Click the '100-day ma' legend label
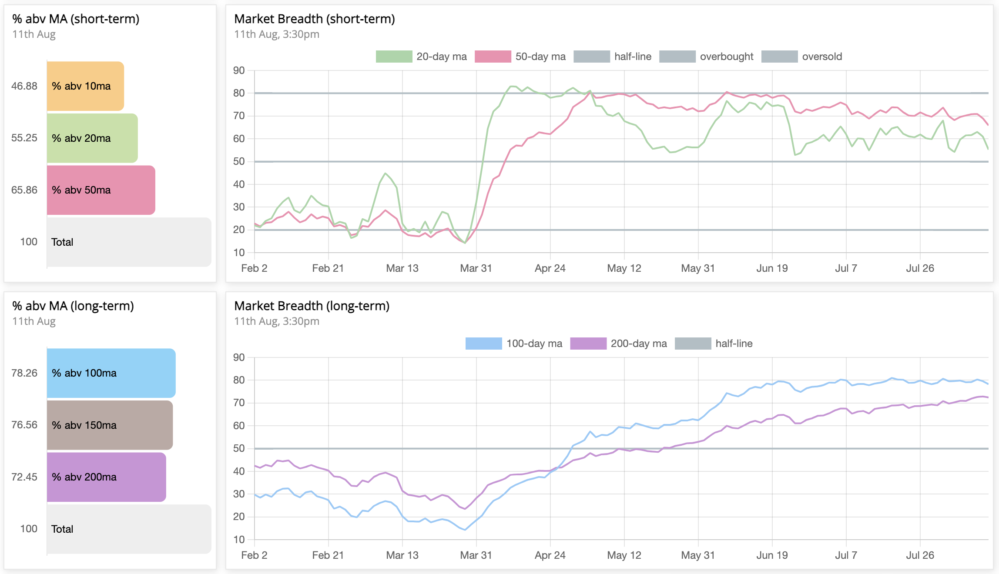The width and height of the screenshot is (999, 574). [x=534, y=344]
